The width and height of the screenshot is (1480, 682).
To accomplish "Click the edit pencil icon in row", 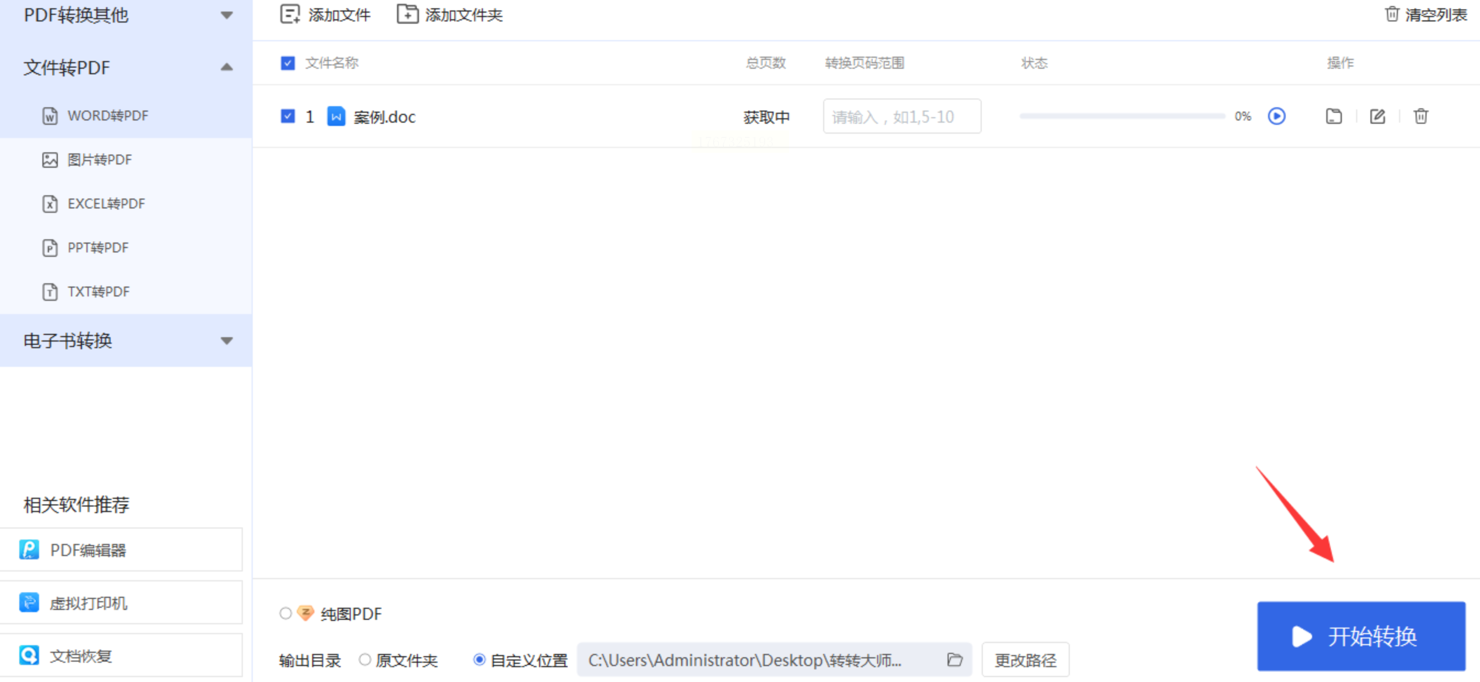I will tap(1377, 117).
